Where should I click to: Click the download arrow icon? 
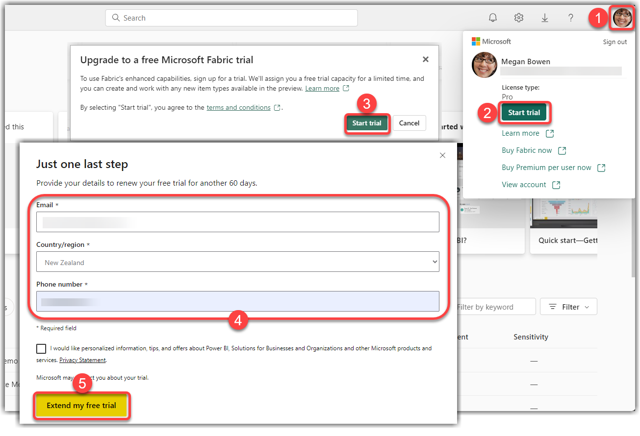545,18
